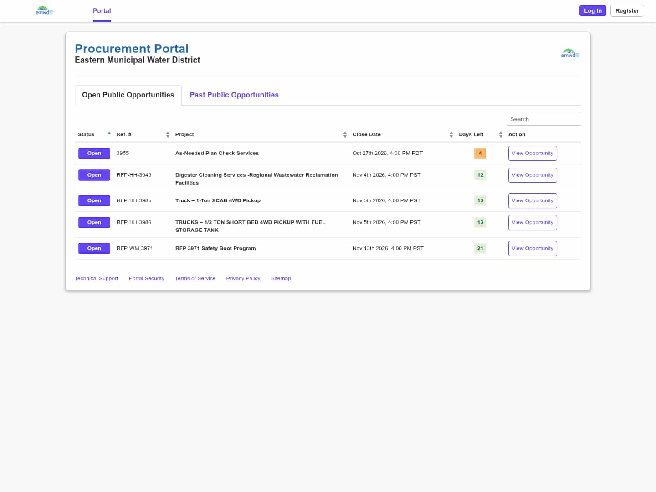Viewport: 656px width, 492px height.
Task: Sort by Ref. # column arrows
Action: tap(168, 134)
